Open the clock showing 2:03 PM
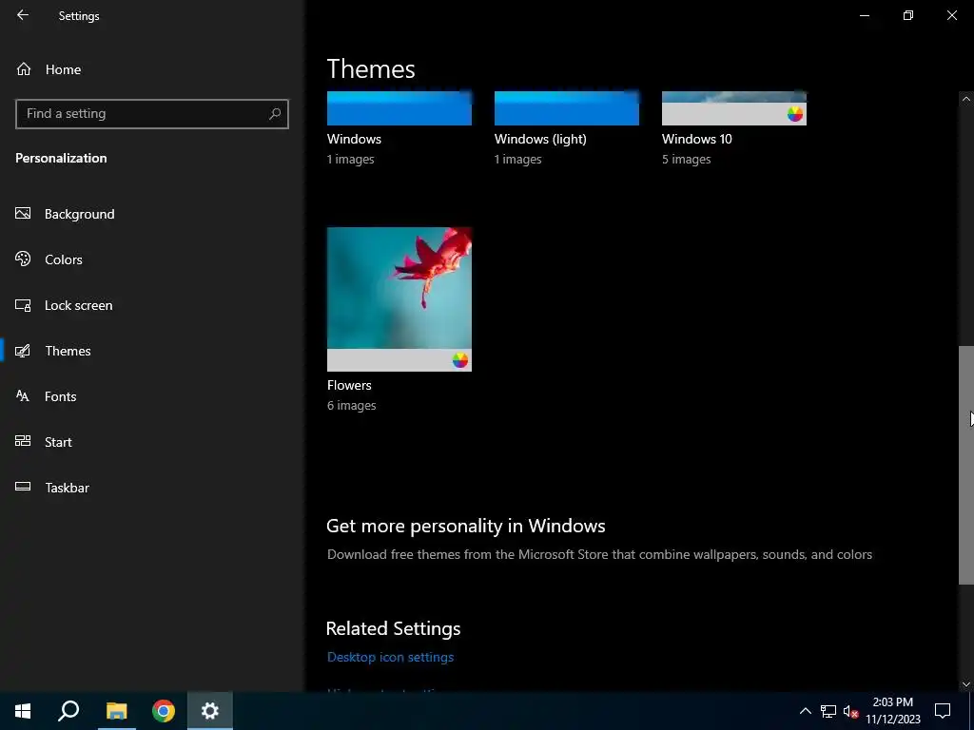The height and width of the screenshot is (730, 974). (x=892, y=711)
